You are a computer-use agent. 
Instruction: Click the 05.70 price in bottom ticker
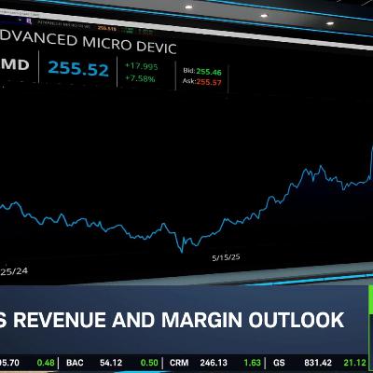click(9, 363)
